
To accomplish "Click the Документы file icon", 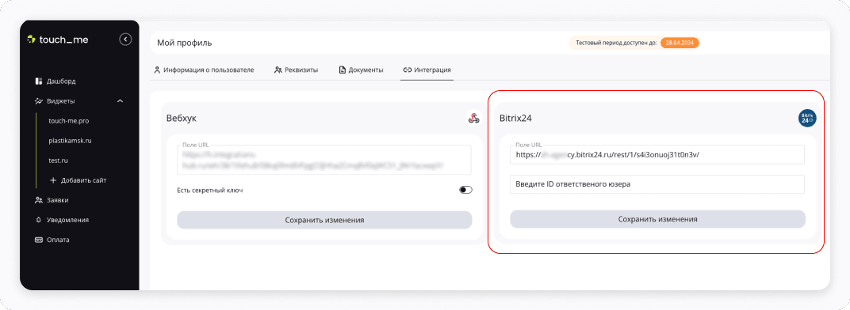I will [x=342, y=70].
